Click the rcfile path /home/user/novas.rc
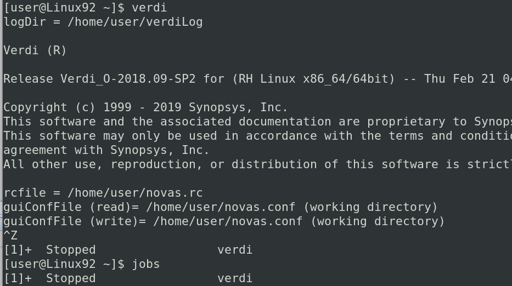This screenshot has height=286, width=512. tap(135, 193)
